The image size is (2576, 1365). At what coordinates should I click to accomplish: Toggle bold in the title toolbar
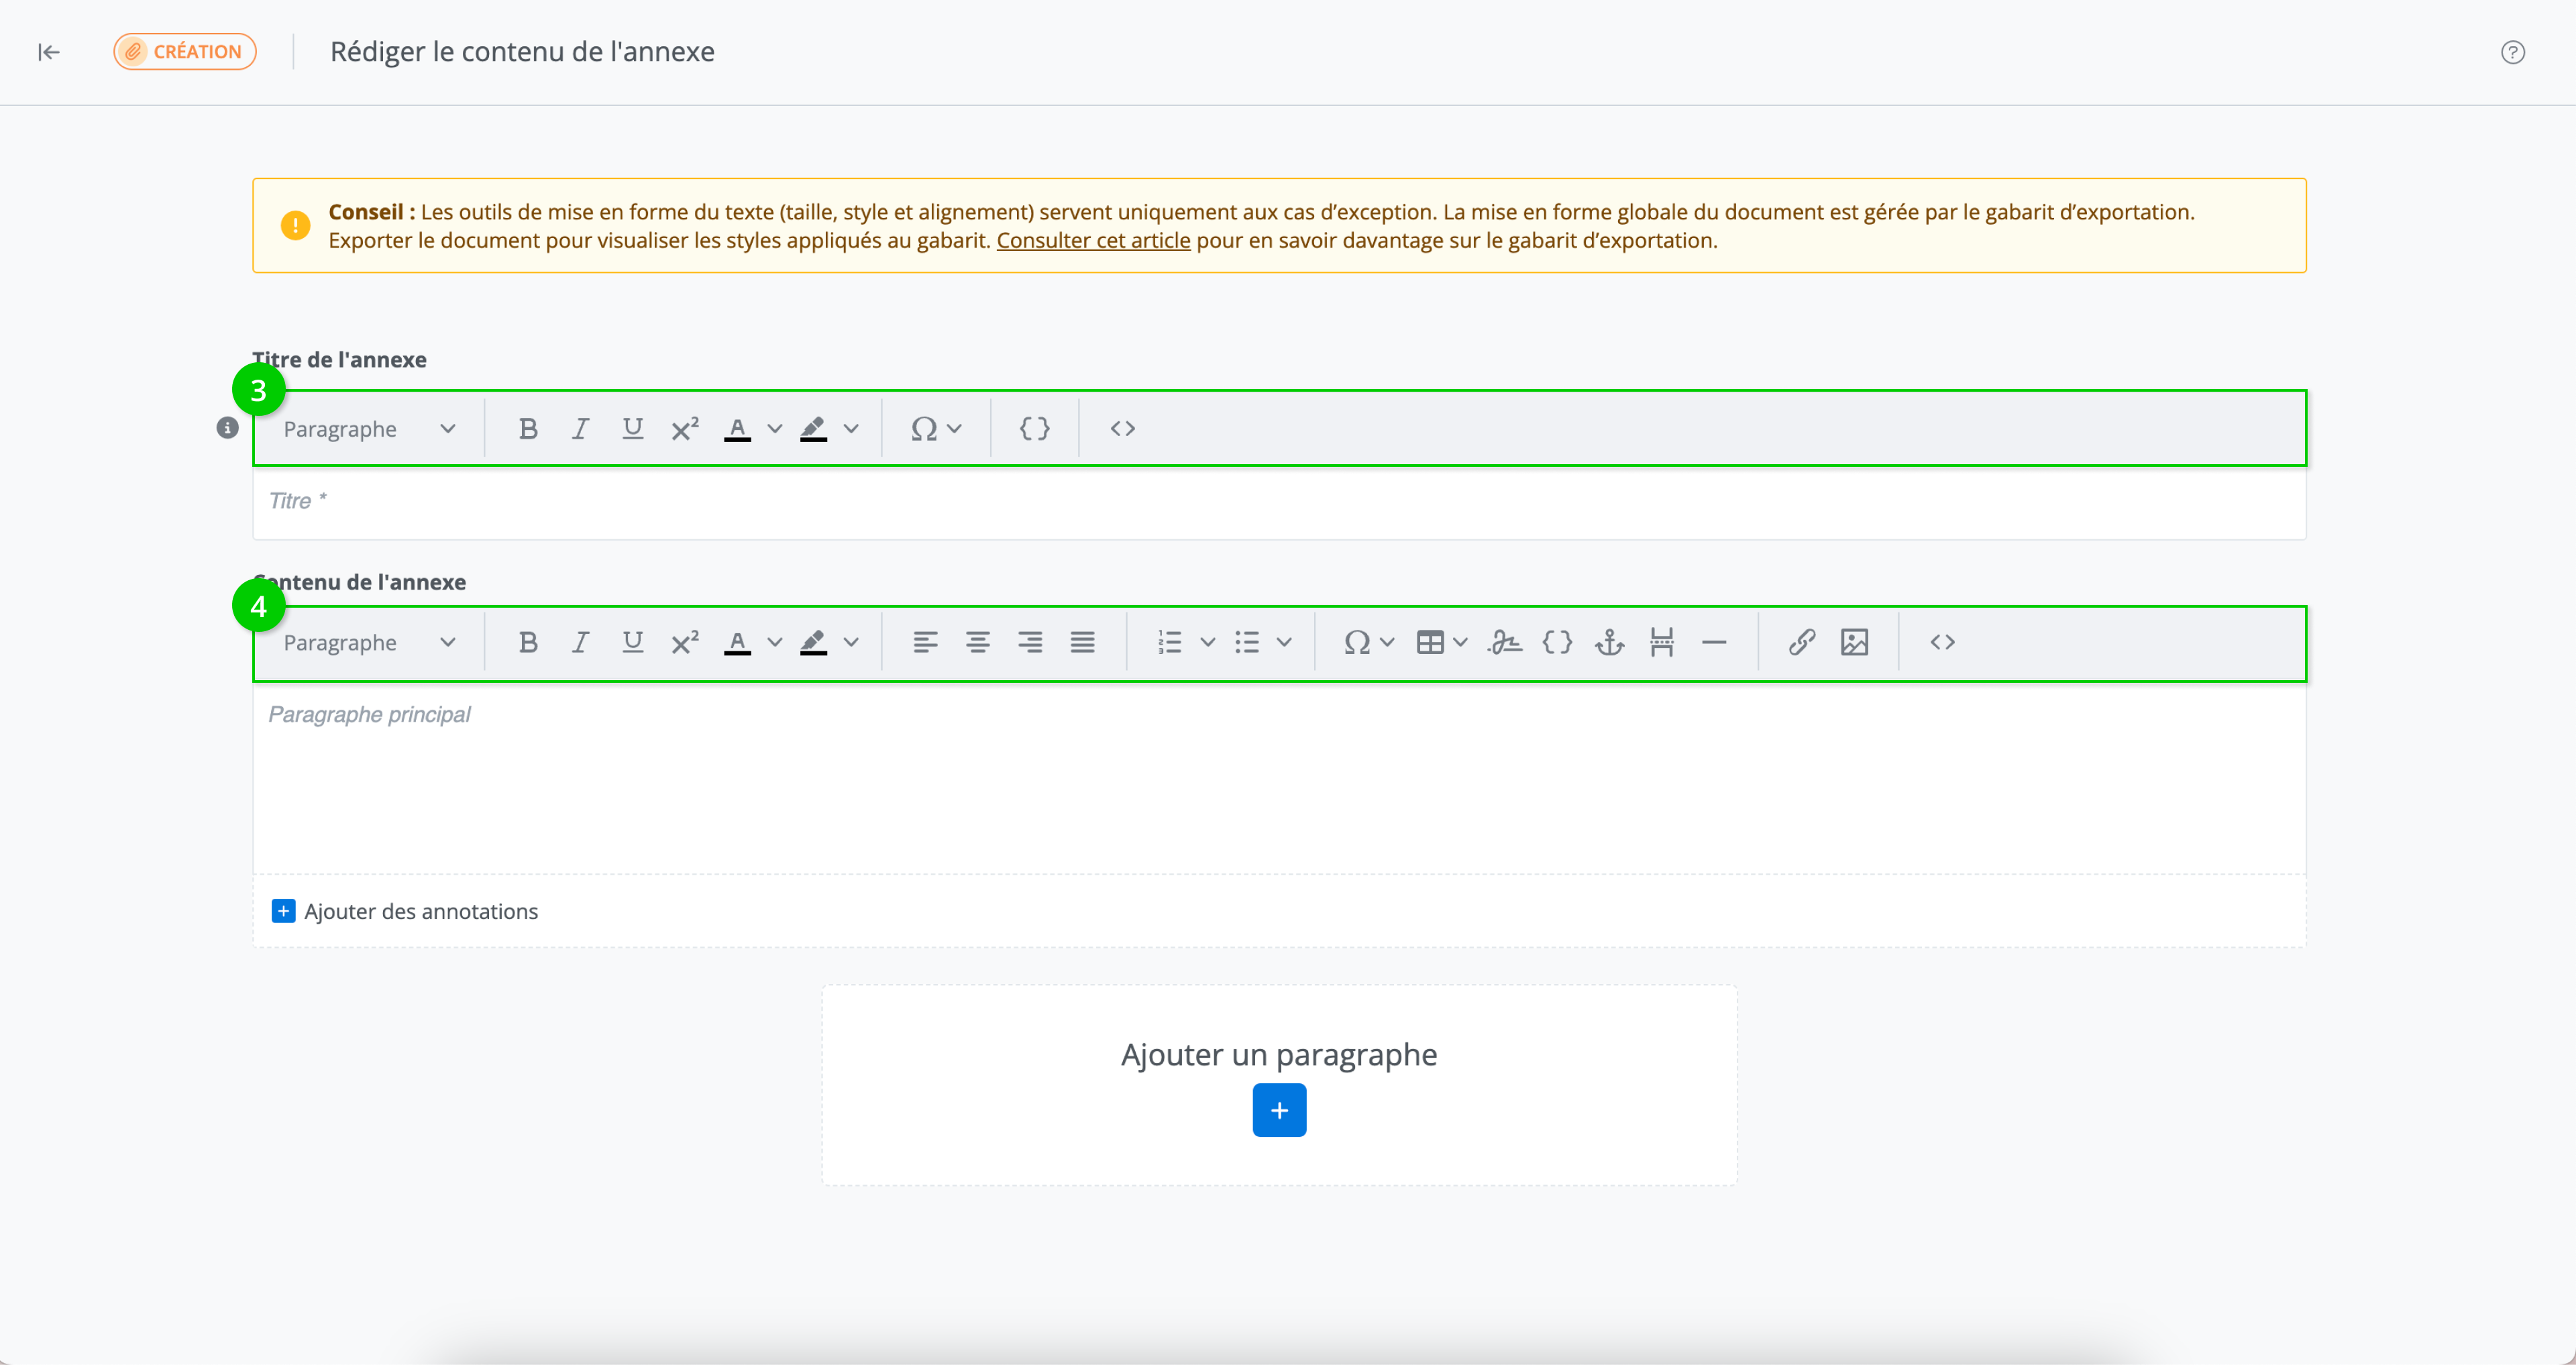point(528,429)
